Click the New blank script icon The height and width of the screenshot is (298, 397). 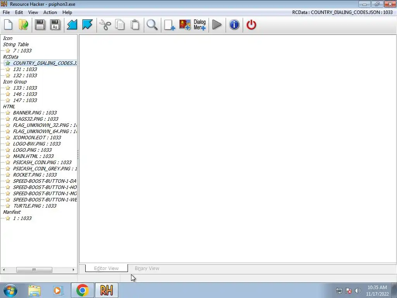pyautogui.click(x=8, y=25)
